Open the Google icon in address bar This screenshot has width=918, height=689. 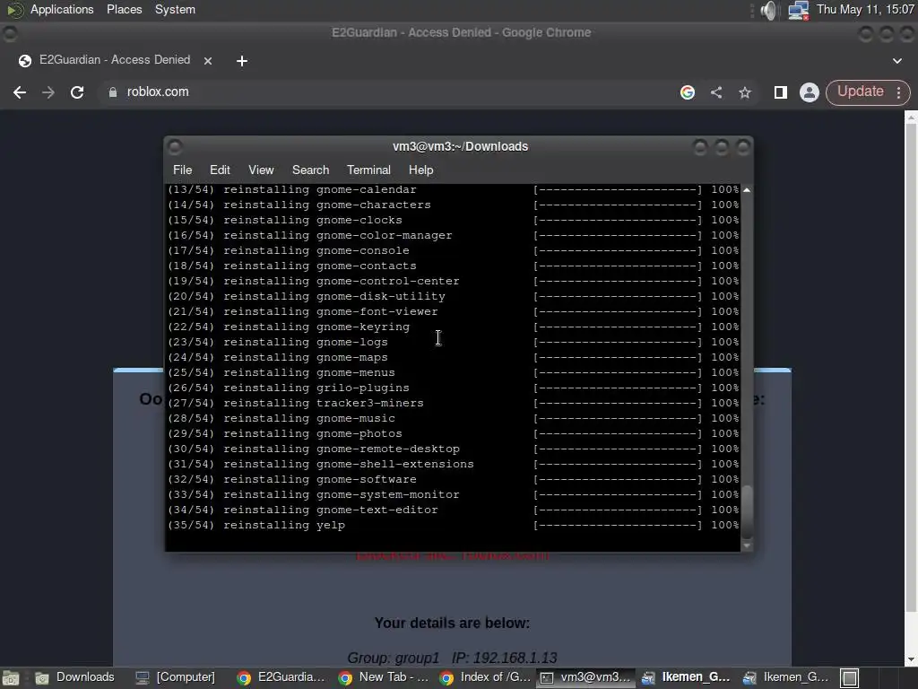pos(688,92)
